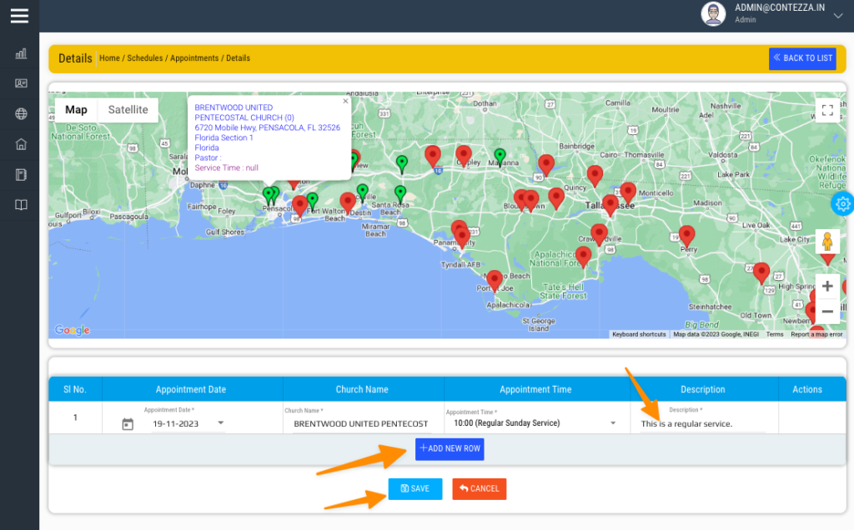Open the bar chart dashboard sidebar icon
854x530 pixels.
tap(21, 53)
